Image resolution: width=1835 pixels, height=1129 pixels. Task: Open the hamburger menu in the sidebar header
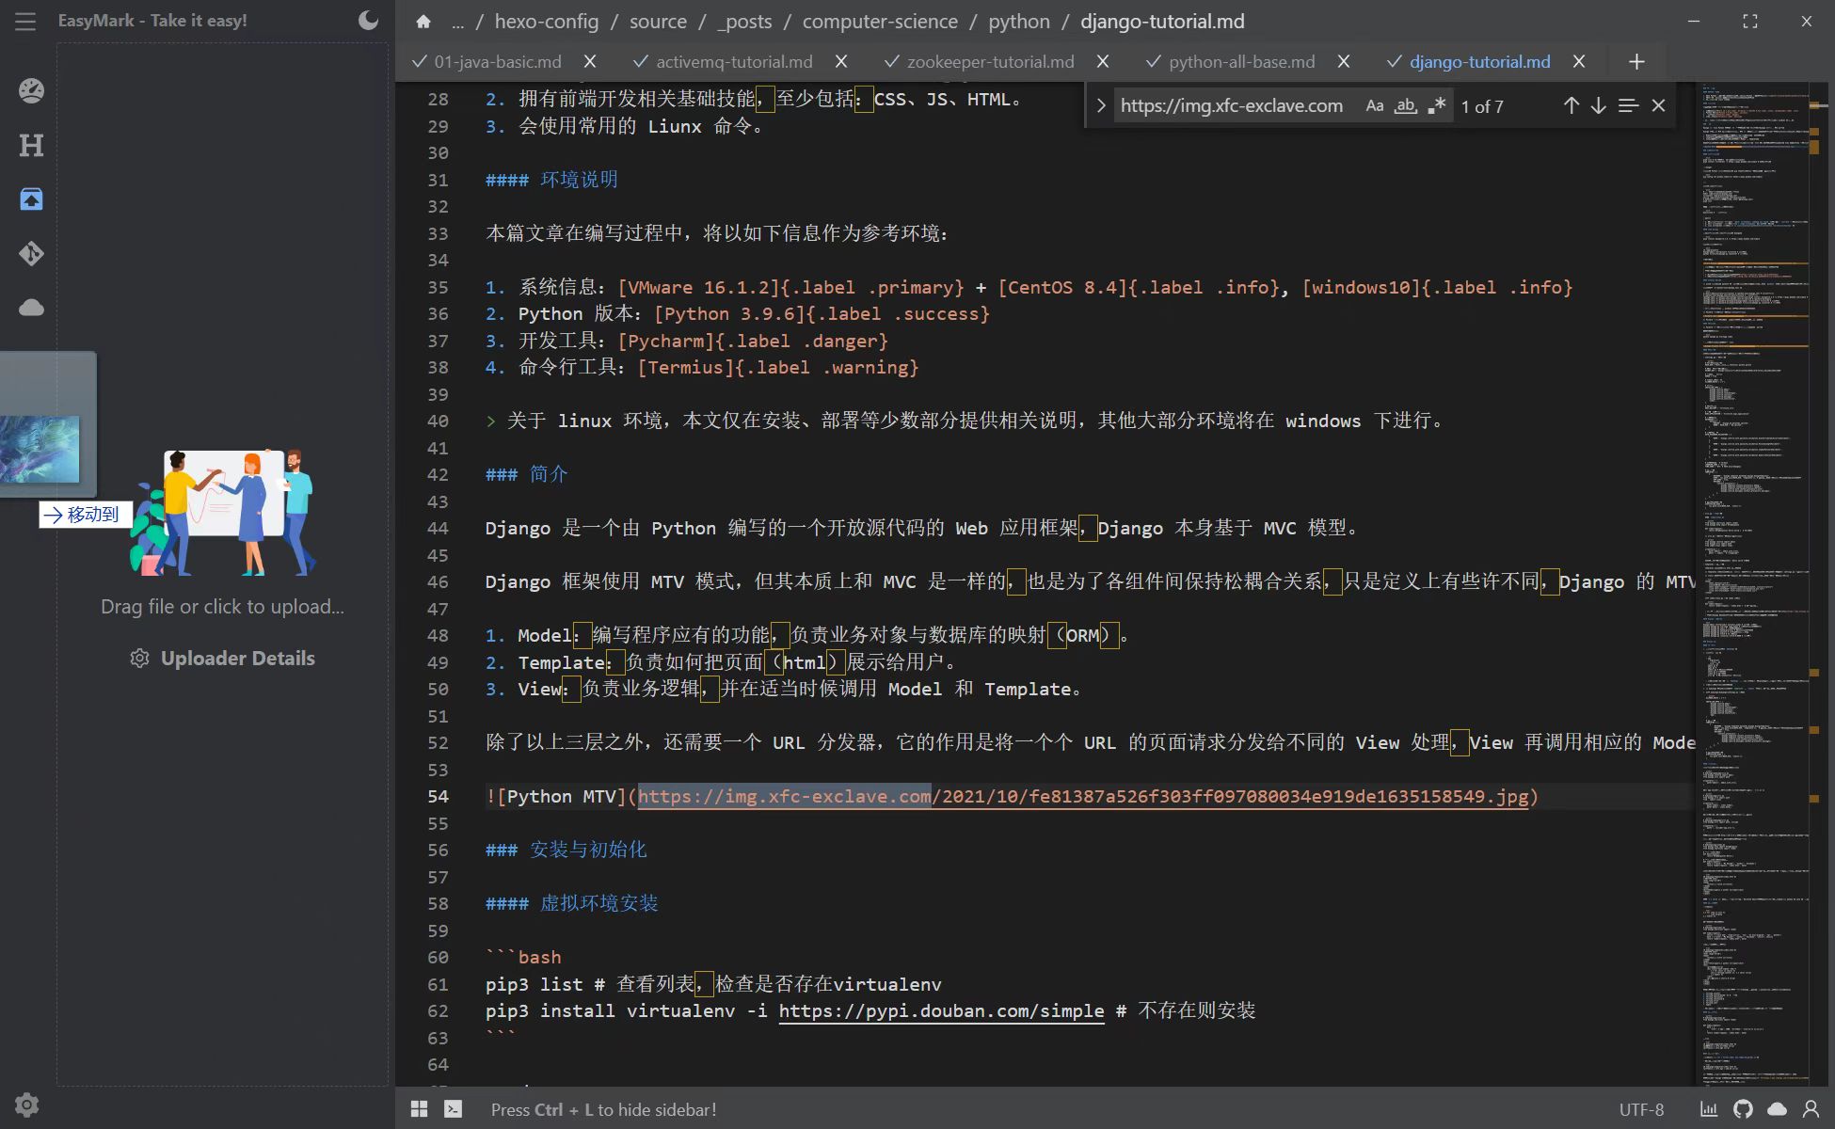25,21
